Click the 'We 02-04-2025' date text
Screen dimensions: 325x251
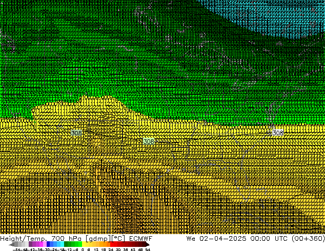216,239
